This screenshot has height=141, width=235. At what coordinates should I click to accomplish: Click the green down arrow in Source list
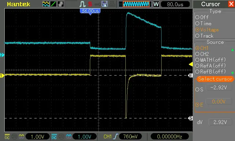tap(232, 73)
